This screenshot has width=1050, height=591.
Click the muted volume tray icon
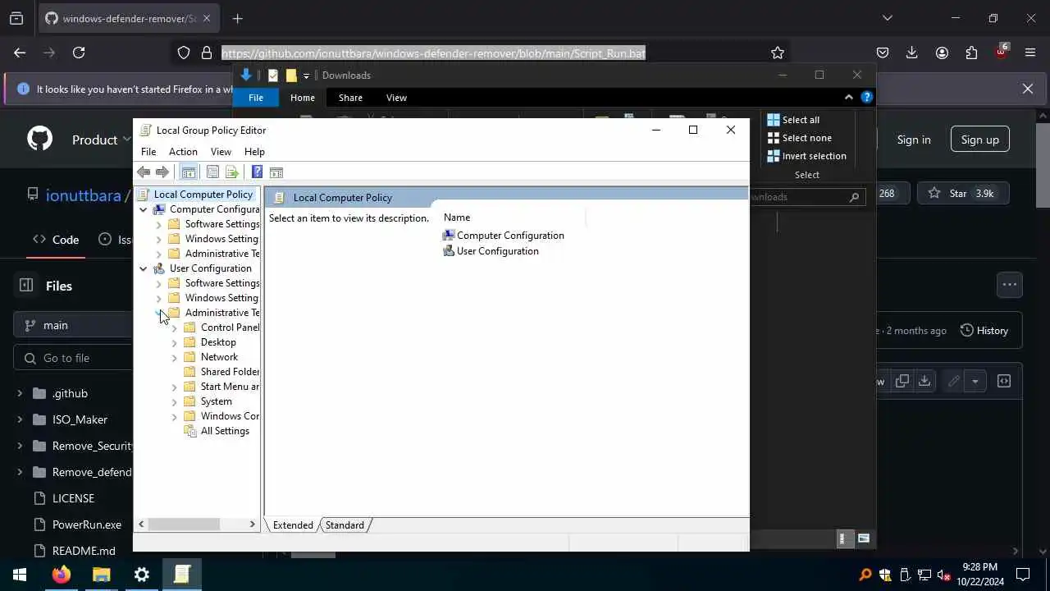click(944, 575)
